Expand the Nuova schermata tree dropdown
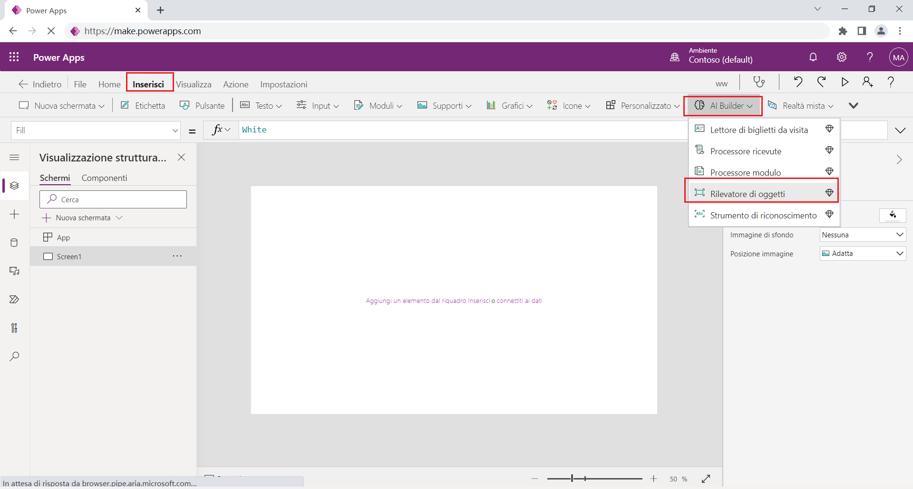 point(119,217)
